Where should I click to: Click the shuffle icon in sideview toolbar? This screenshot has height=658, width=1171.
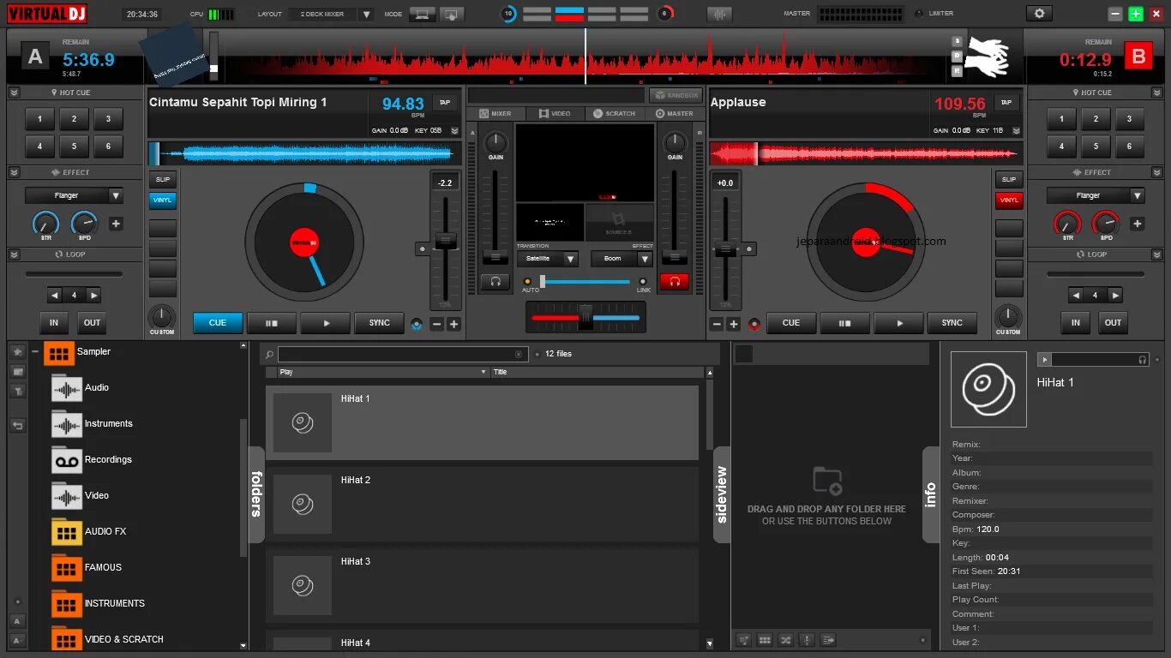point(785,640)
